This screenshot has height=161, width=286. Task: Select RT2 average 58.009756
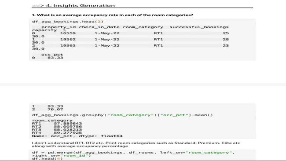pos(68,127)
